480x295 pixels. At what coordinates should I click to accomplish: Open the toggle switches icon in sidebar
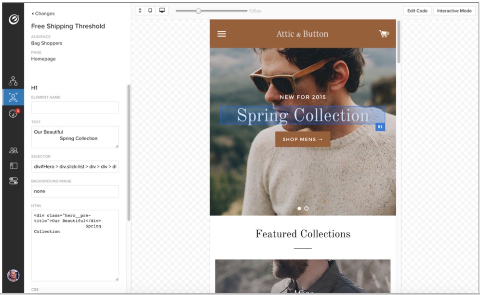(13, 181)
